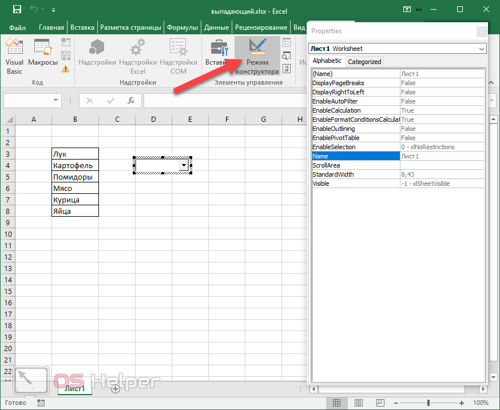Select the ScrollArea property row
This screenshot has height=410, width=500.
point(355,165)
